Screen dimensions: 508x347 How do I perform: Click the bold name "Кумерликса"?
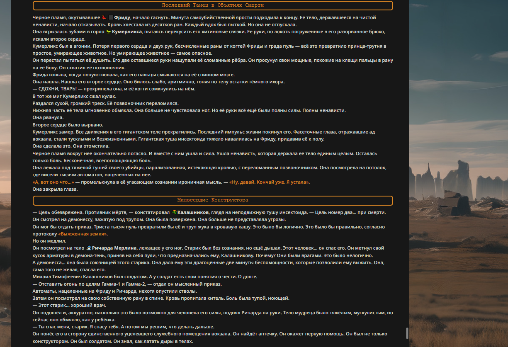(127, 32)
